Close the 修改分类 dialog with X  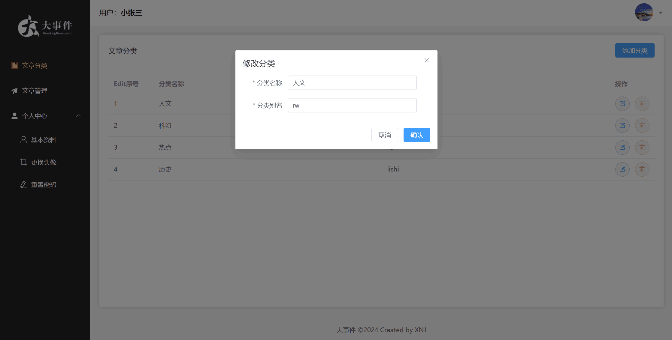[x=426, y=60]
